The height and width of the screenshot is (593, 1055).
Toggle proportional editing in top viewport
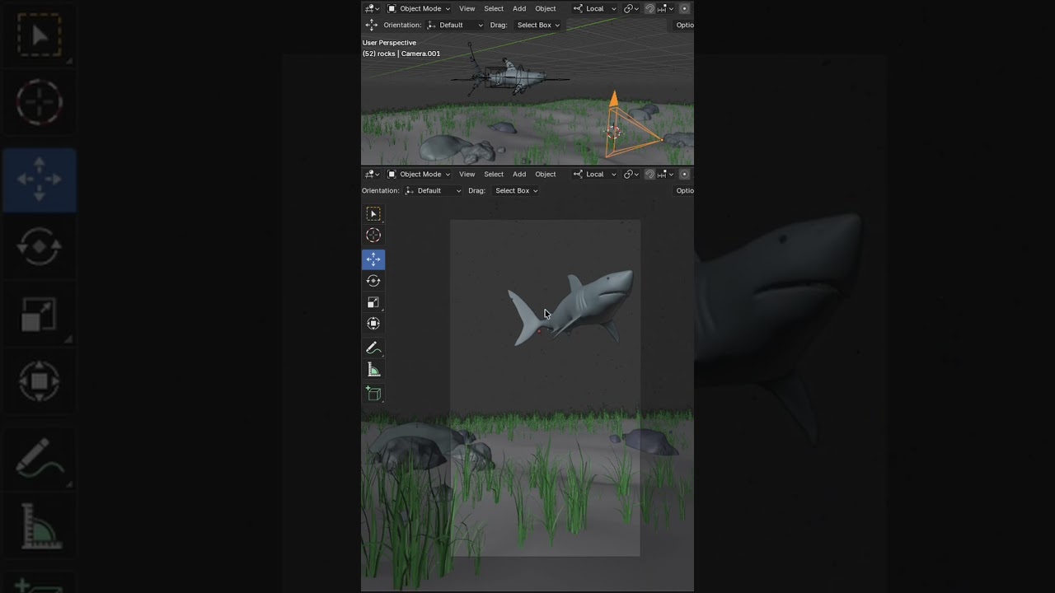tap(684, 8)
